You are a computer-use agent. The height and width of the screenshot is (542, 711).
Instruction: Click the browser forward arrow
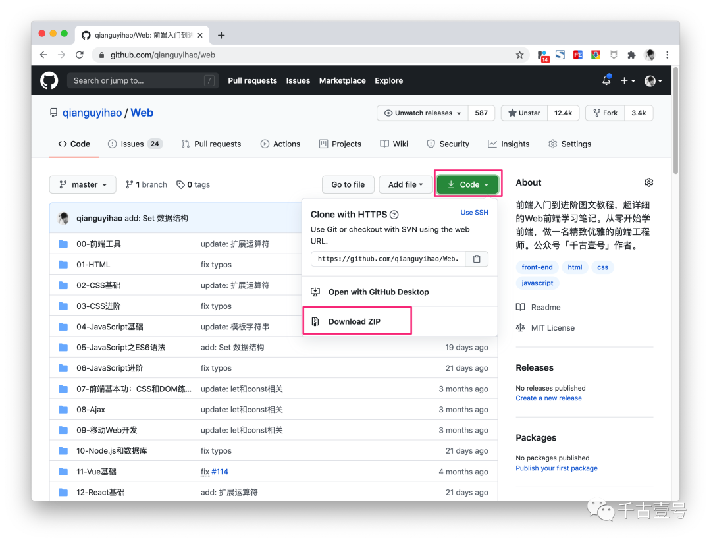(x=62, y=55)
